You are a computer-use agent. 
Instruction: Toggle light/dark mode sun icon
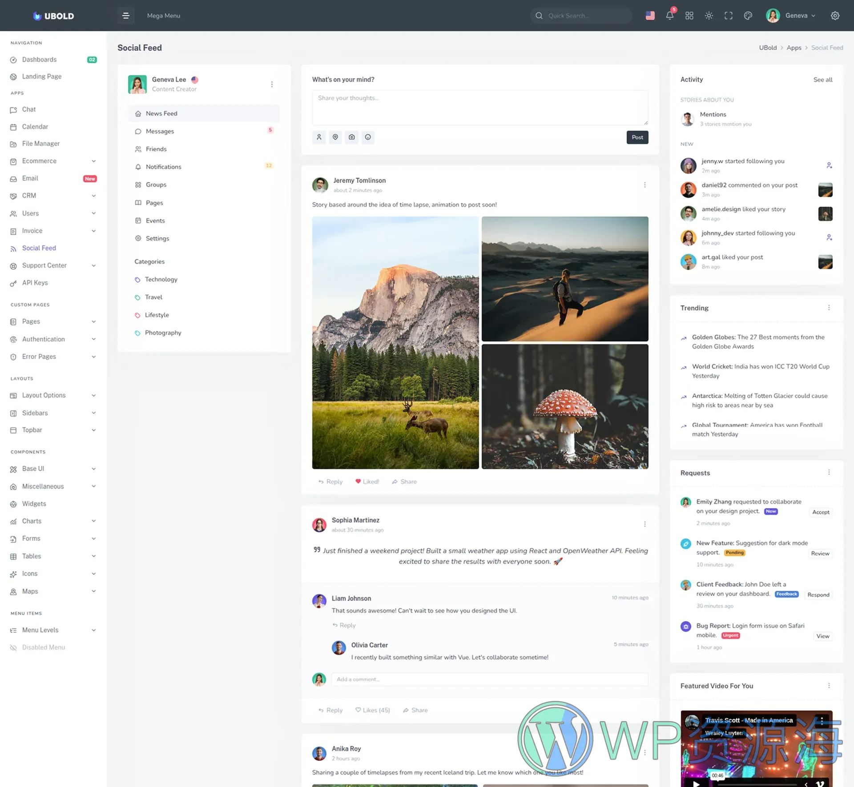coord(709,16)
